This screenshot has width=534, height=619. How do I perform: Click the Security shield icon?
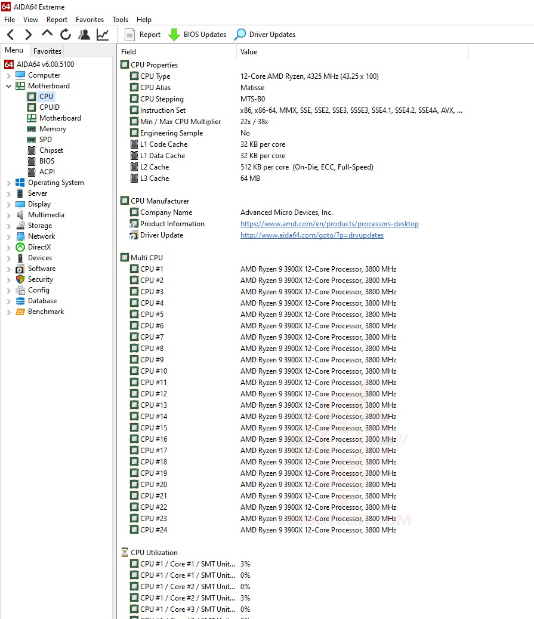[20, 279]
